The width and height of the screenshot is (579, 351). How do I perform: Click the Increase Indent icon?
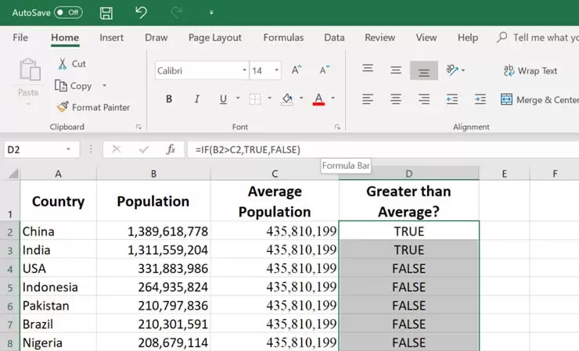[x=480, y=99]
